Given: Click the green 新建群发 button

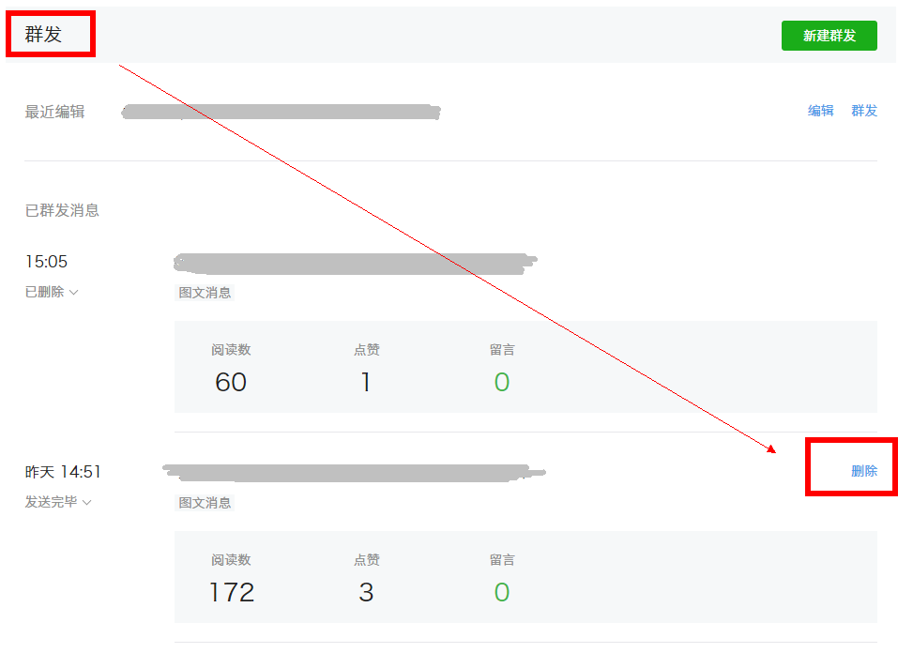Looking at the screenshot, I should click(829, 36).
